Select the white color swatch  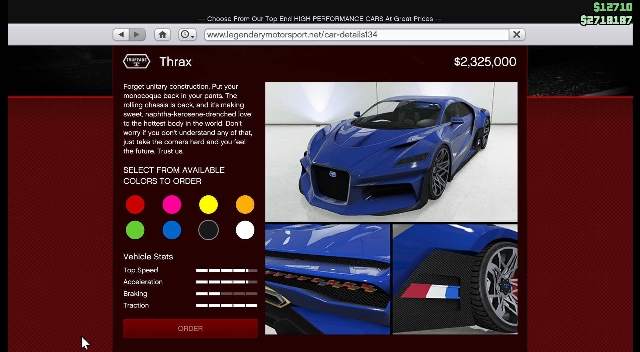pos(245,230)
